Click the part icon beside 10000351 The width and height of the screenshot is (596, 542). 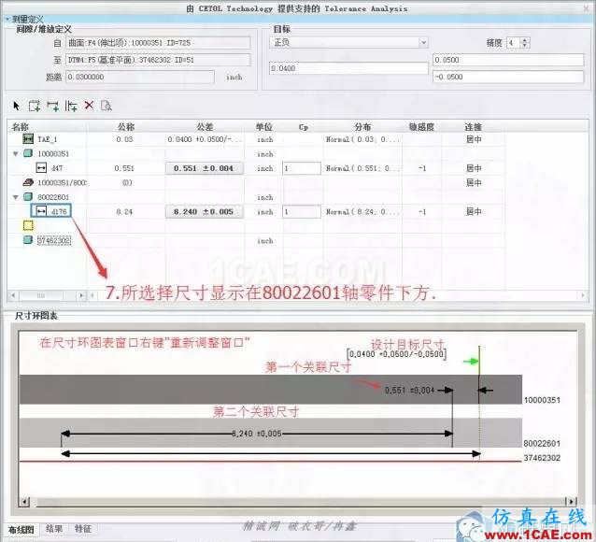[x=28, y=153]
